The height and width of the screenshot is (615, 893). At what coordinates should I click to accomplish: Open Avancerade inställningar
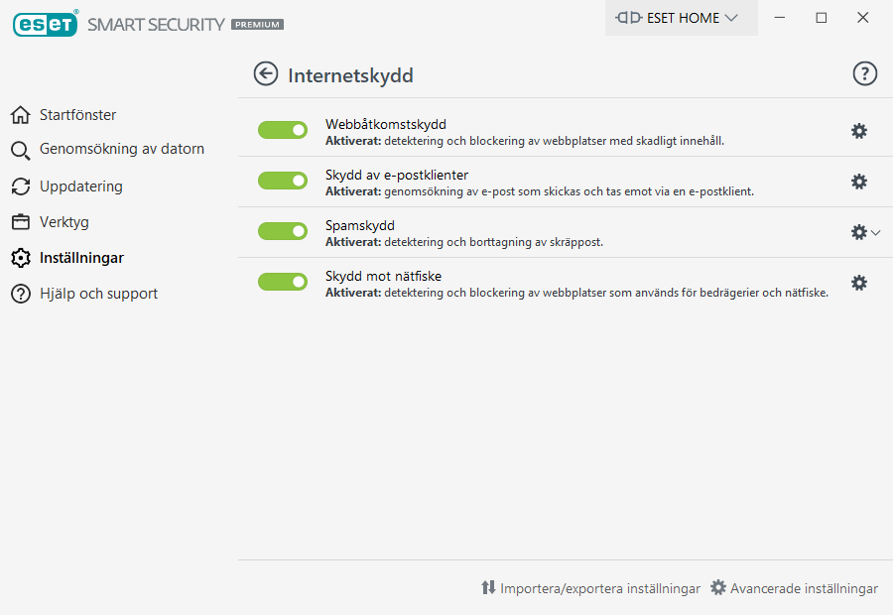tap(795, 588)
